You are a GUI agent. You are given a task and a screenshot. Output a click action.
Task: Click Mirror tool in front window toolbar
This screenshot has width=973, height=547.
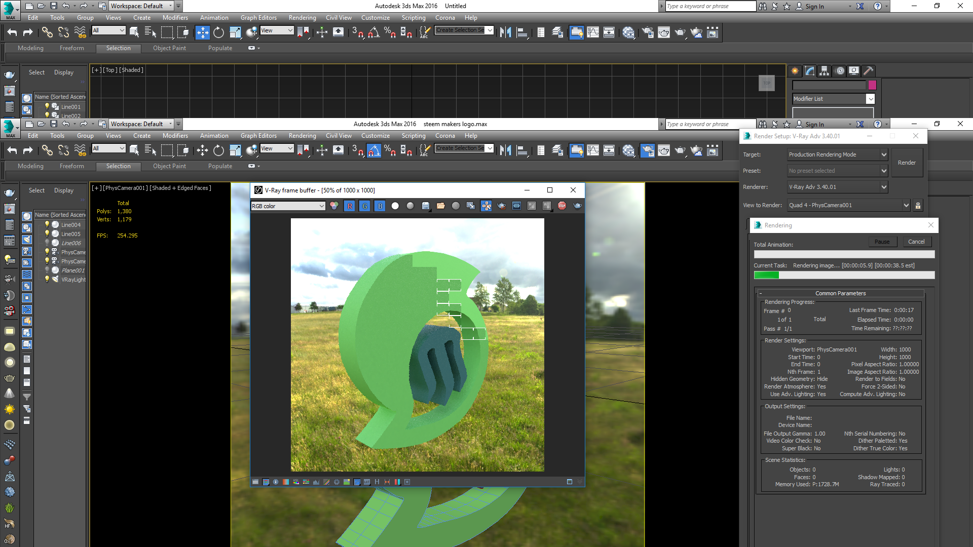point(506,150)
